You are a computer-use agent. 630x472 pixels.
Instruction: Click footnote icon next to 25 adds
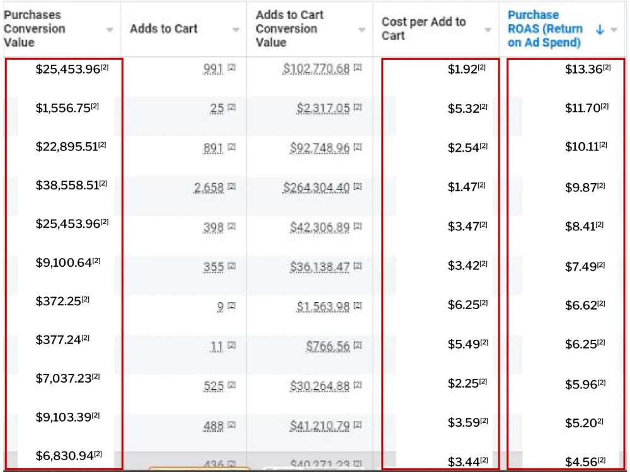tap(232, 107)
